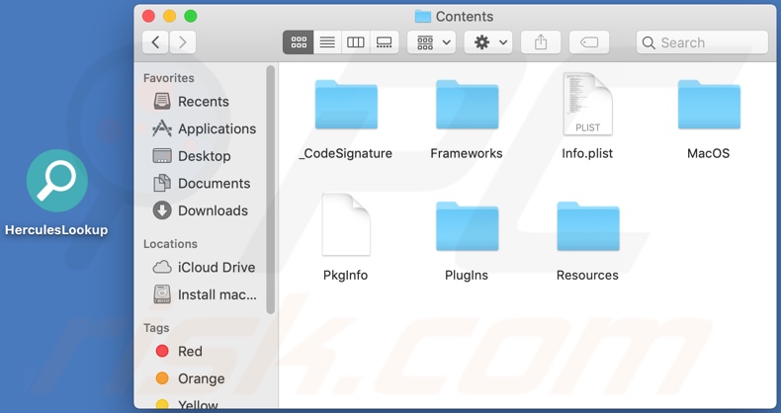This screenshot has width=781, height=413.
Task: Click the Edit Tags toolbar button
Action: click(589, 42)
